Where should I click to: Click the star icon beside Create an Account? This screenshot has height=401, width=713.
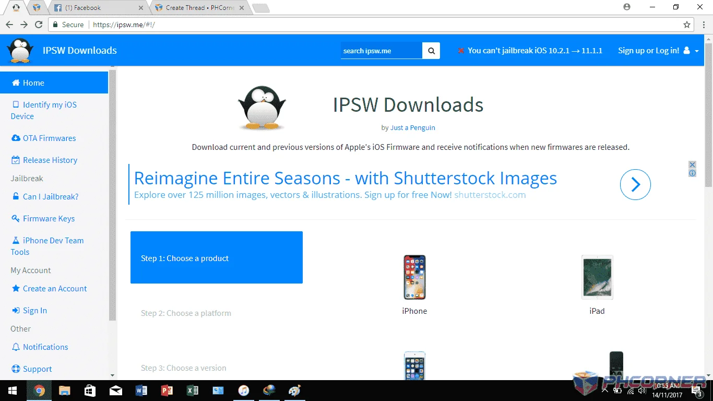click(16, 289)
